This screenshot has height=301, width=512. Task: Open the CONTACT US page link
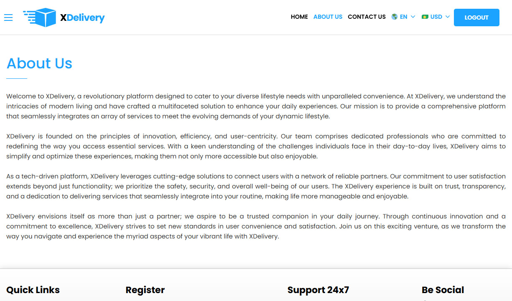367,17
